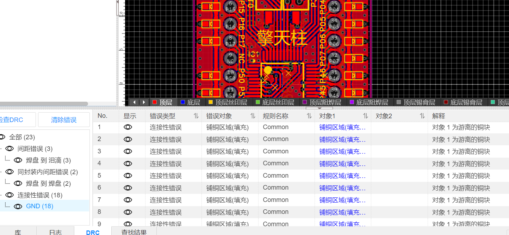This screenshot has width=509, height=235.
Task: Toggle eye icon for GND (18)
Action: (x=18, y=207)
